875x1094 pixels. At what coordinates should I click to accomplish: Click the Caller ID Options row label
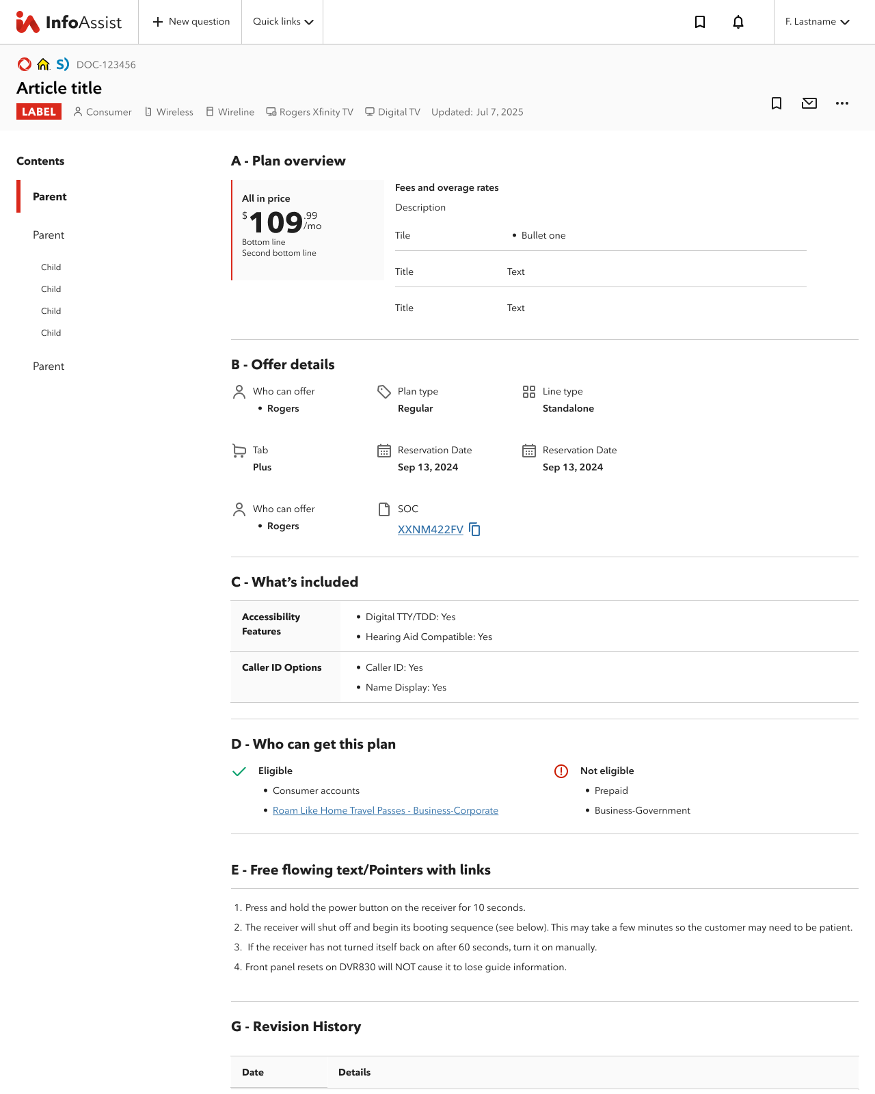tap(282, 667)
